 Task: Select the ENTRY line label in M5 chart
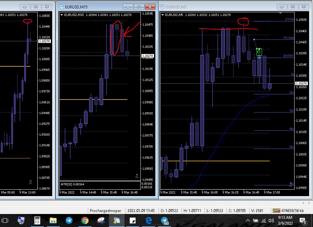[288, 56]
